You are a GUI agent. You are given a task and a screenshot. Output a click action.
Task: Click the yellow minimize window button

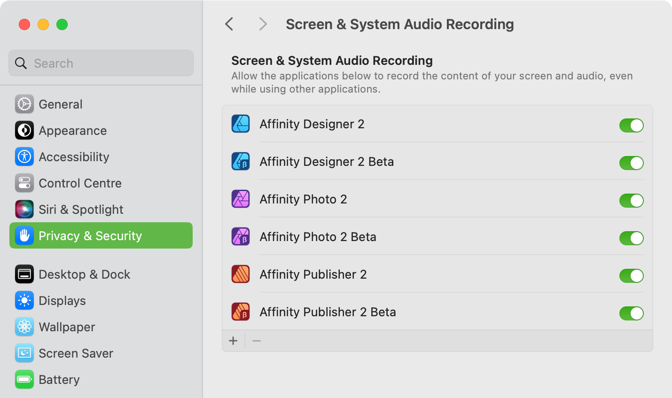click(43, 24)
